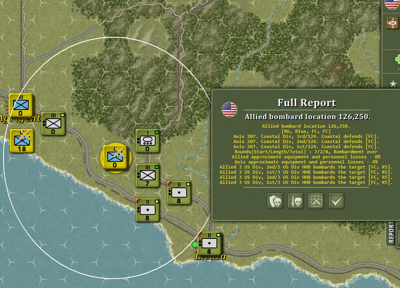Open the defender losses shield-and-skull report
Image resolution: width=400 pixels, height=288 pixels.
point(275,201)
